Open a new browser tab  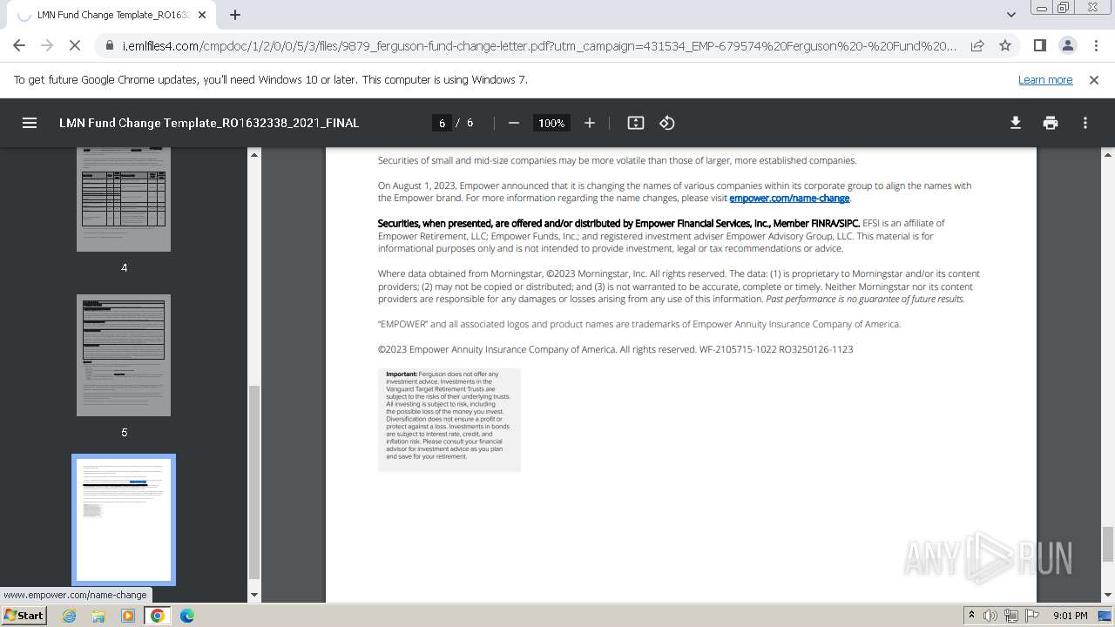click(x=235, y=15)
